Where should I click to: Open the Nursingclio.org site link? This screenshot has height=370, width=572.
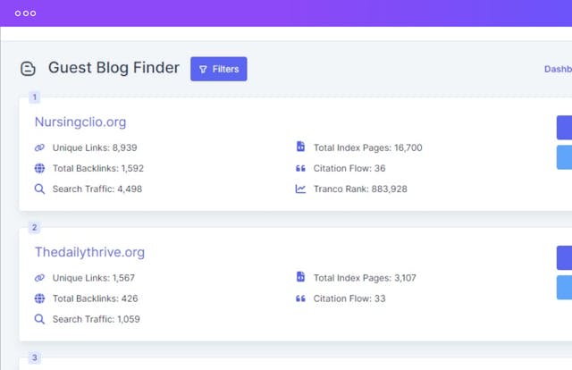(x=80, y=122)
